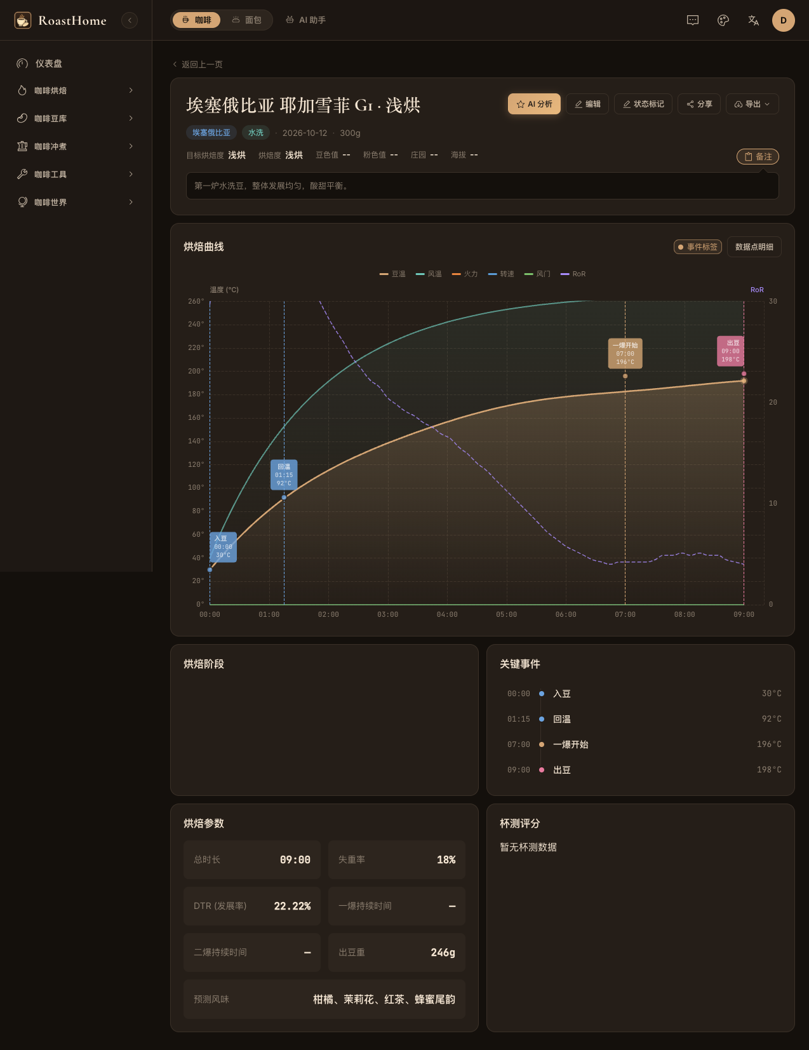Image resolution: width=809 pixels, height=1050 pixels.
Task: Open the AI 助手 tab
Action: point(306,20)
